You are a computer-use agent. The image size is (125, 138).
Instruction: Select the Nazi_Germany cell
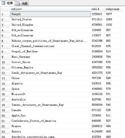click(x=50, y=57)
